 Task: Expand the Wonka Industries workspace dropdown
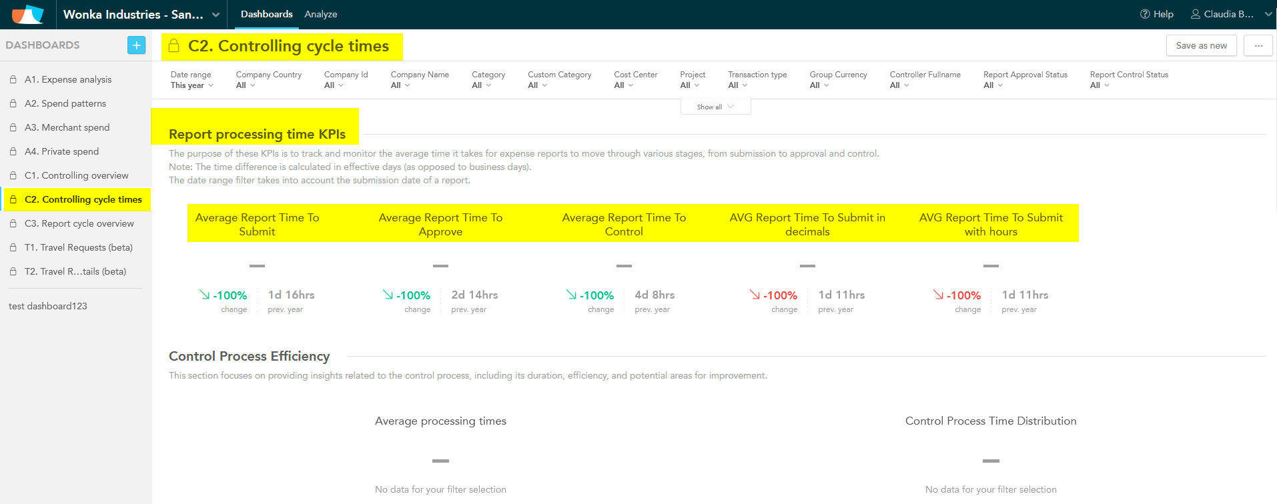[x=216, y=15]
